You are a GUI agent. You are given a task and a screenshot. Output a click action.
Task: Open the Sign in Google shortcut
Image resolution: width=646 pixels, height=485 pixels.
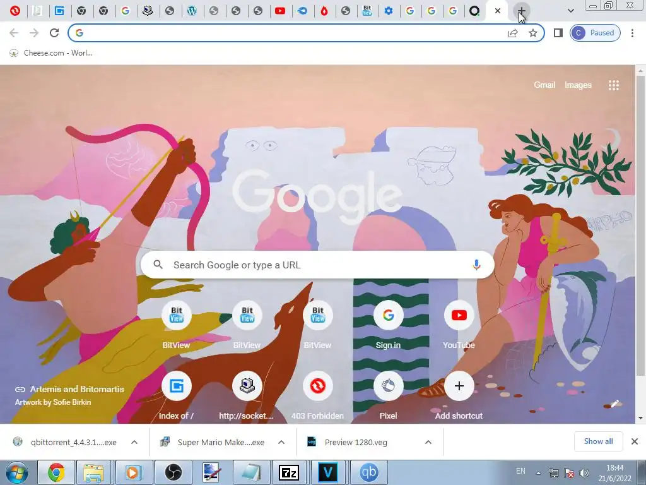tap(388, 325)
